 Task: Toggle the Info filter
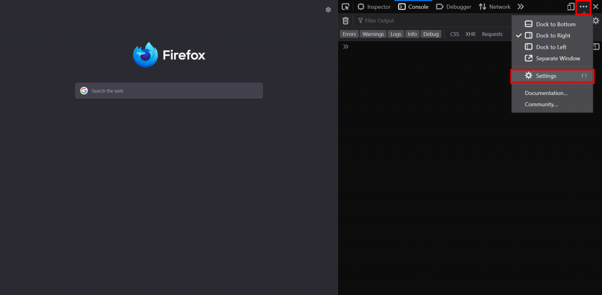pos(412,34)
